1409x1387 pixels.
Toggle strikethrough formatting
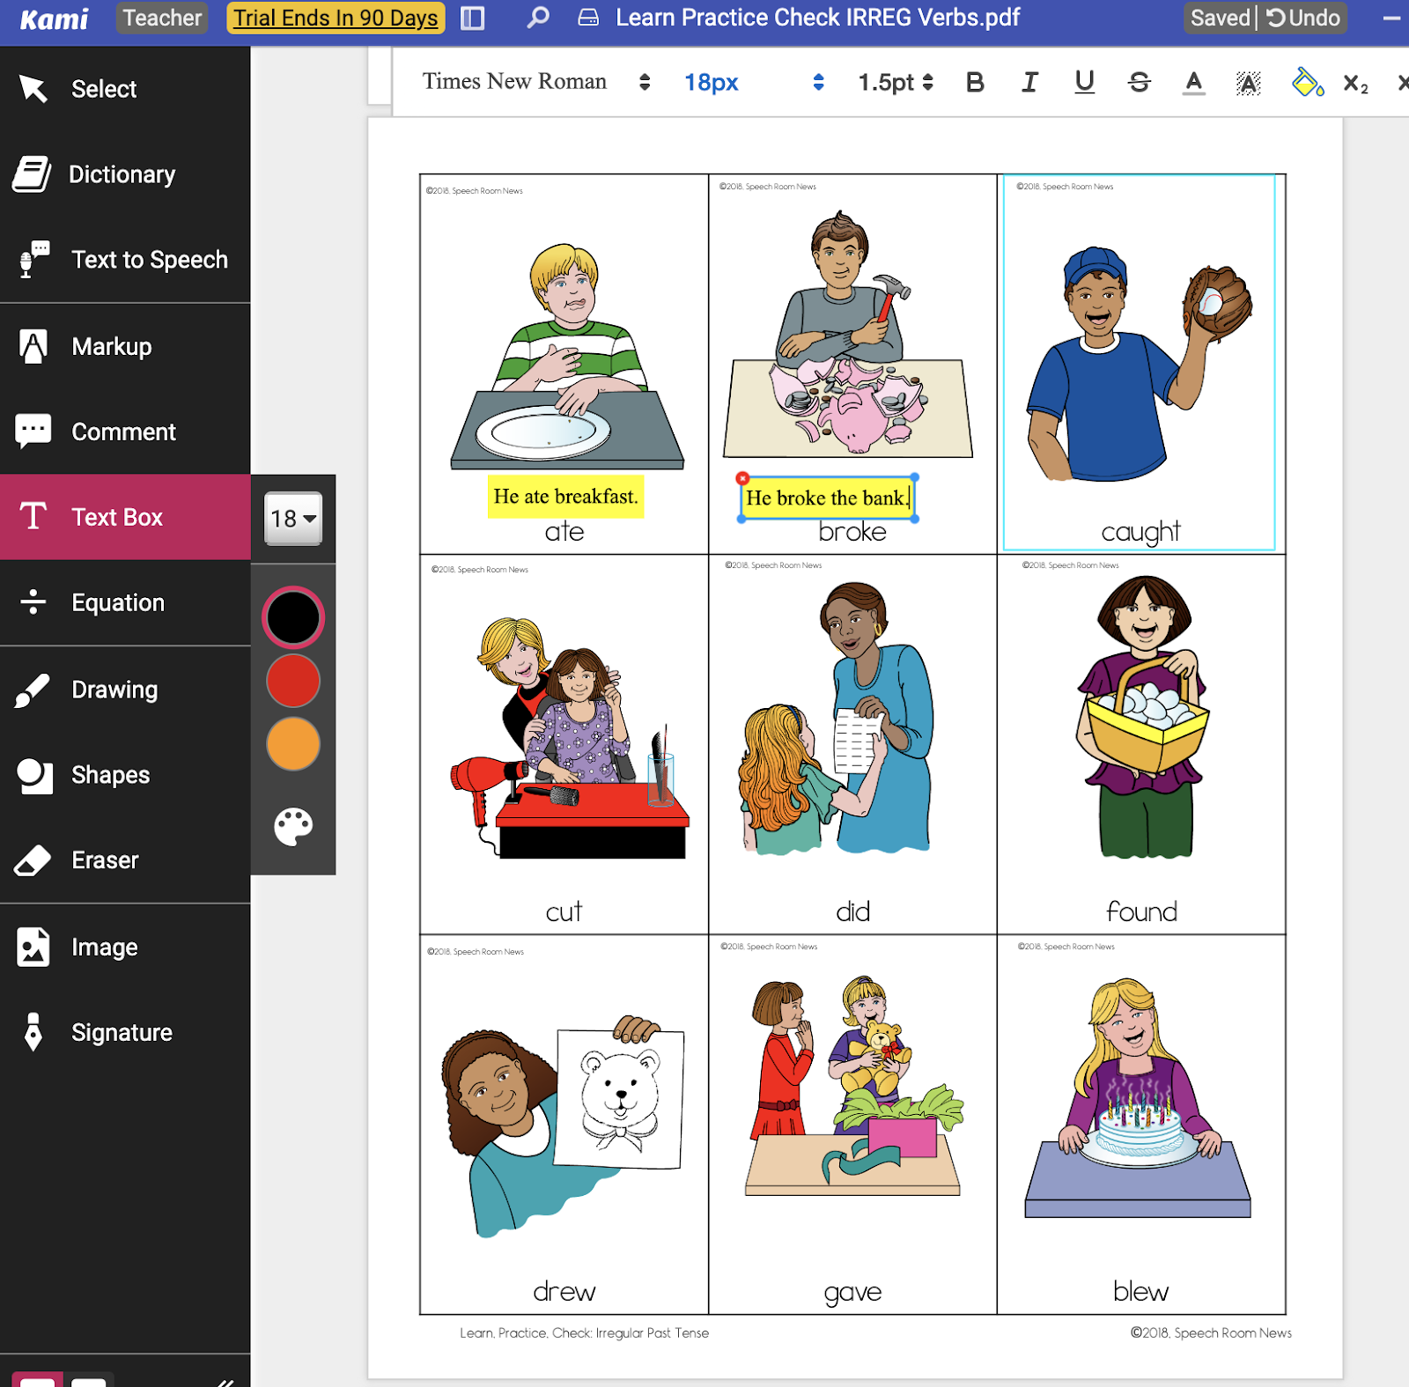1140,83
